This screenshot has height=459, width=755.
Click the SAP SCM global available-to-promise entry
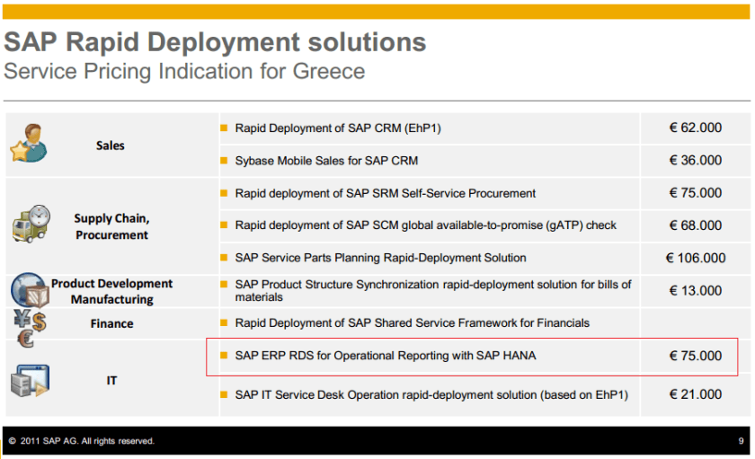[425, 225]
